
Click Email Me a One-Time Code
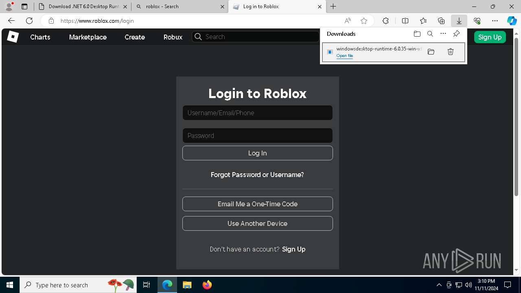(258, 204)
